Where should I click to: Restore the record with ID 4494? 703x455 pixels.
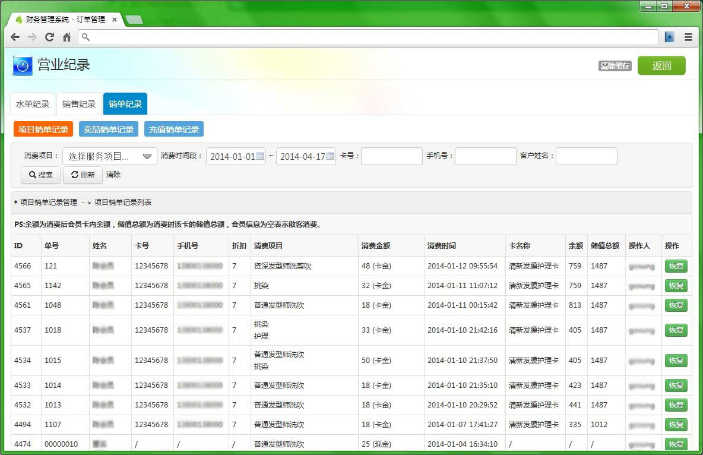click(x=676, y=425)
